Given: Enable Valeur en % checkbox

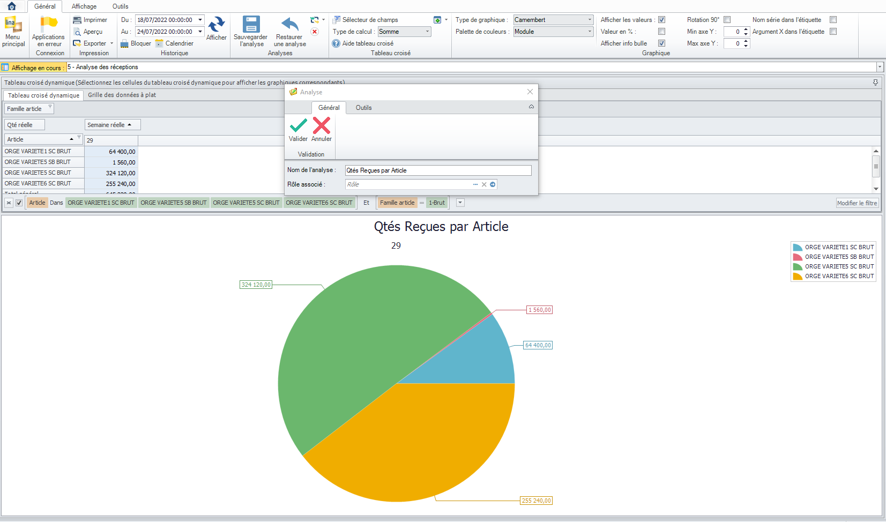Looking at the screenshot, I should [x=661, y=32].
